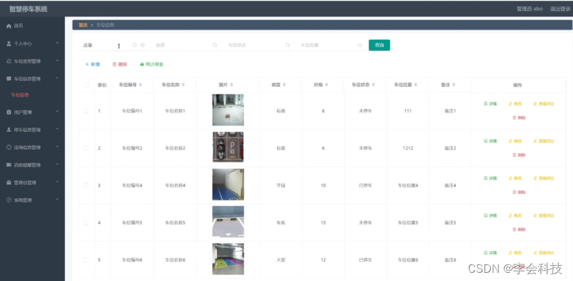The width and height of the screenshot is (573, 281).
Task: Click the magnifier icon in the 车位位置 filter
Action: 360,45
